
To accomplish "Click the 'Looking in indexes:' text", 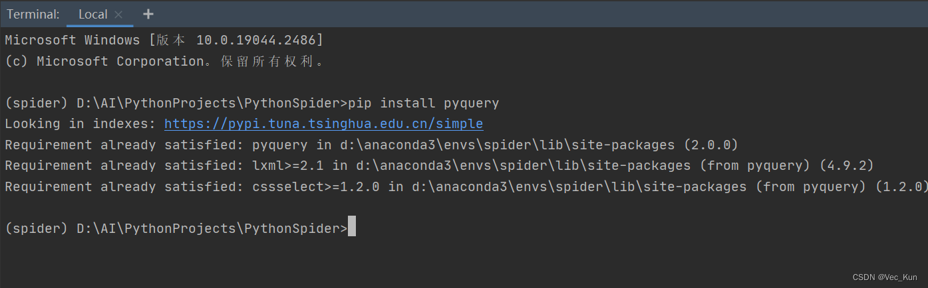I will click(x=80, y=124).
